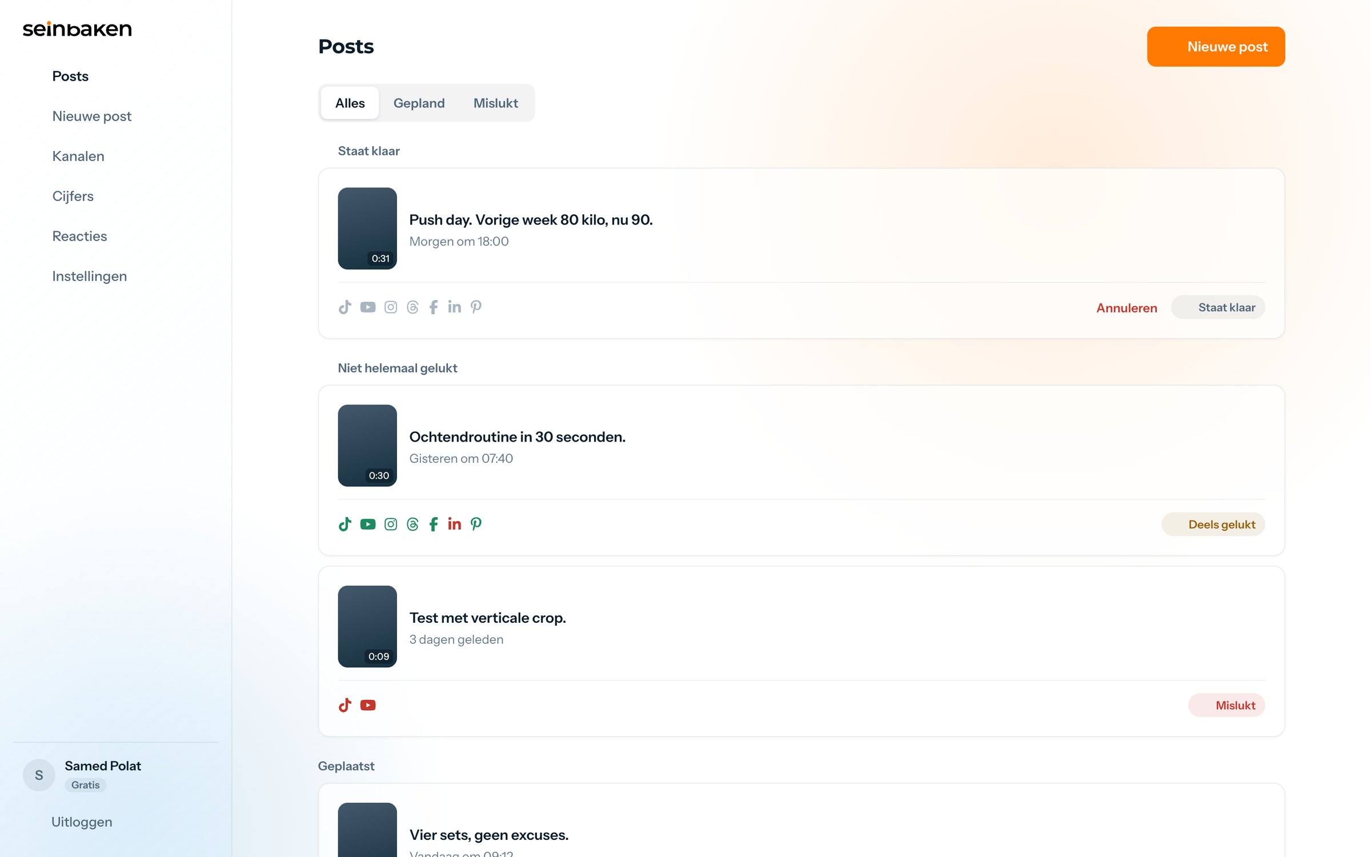
Task: Open the Push day video thumbnail
Action: tap(367, 229)
